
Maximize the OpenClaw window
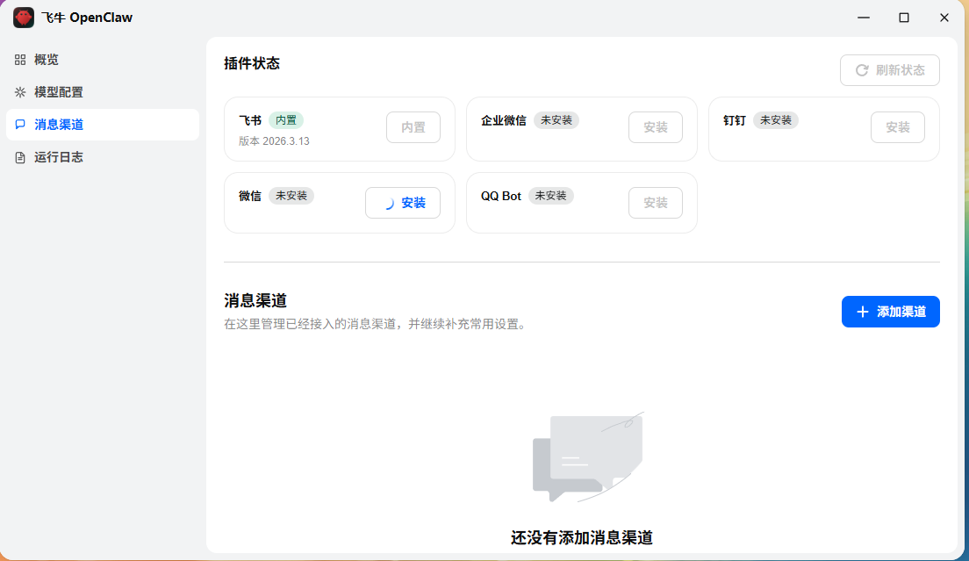(x=903, y=18)
